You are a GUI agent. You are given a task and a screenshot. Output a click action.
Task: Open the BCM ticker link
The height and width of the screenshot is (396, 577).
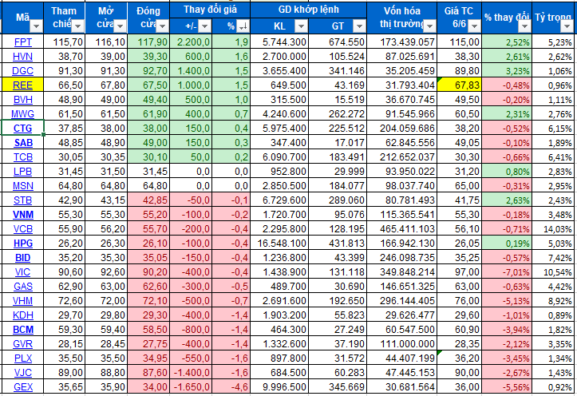[23, 330]
